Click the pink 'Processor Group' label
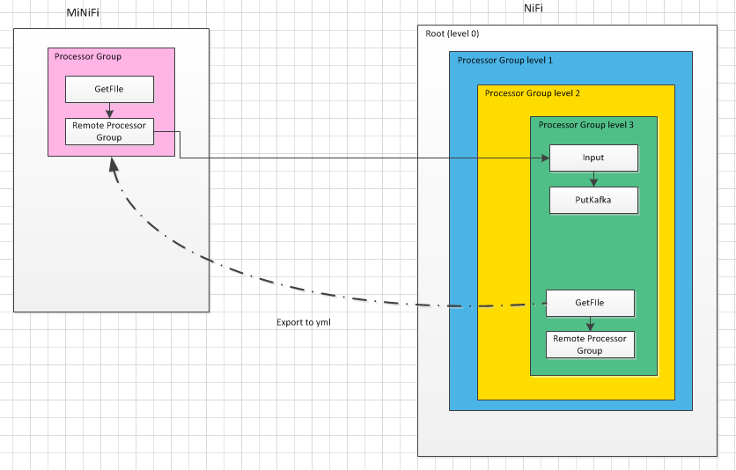736x470 pixels. pyautogui.click(x=88, y=56)
